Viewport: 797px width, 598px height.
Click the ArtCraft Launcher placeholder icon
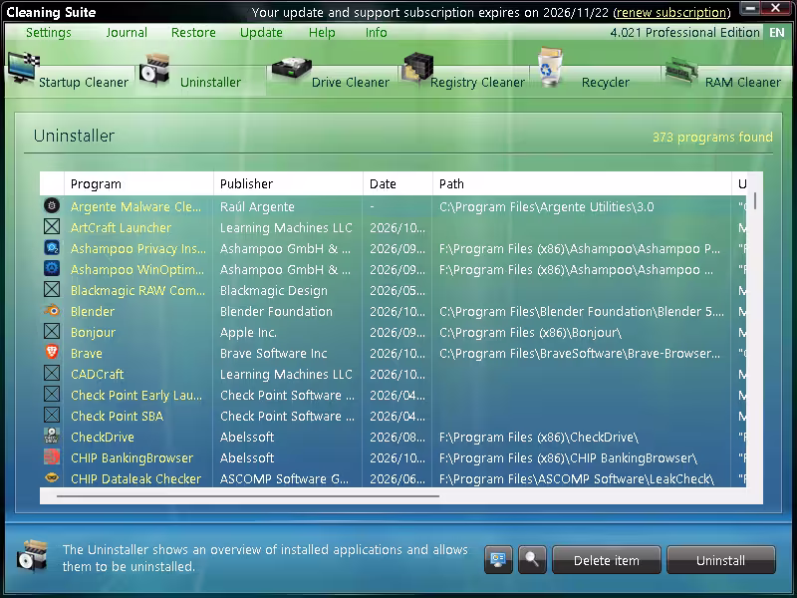(52, 226)
